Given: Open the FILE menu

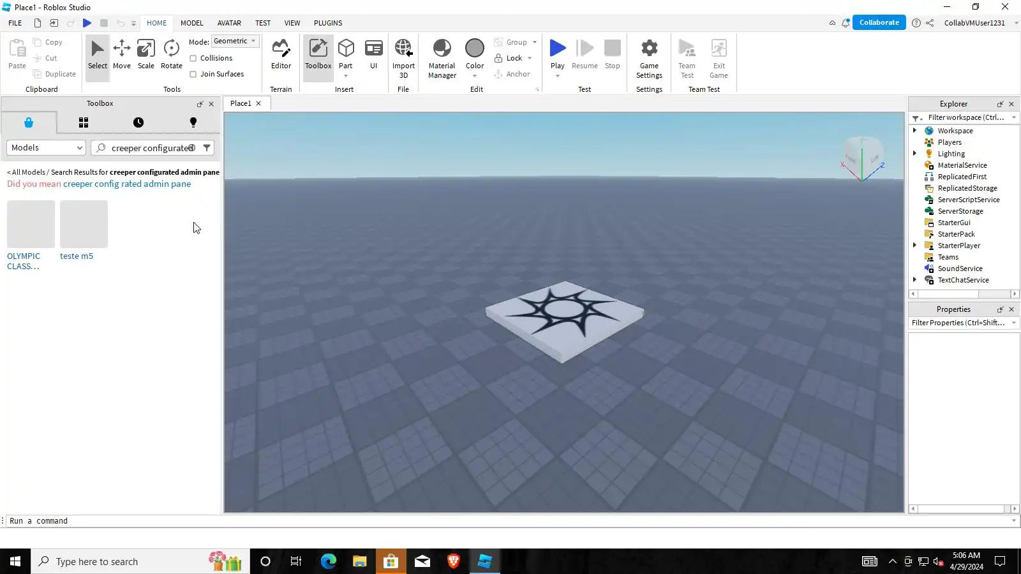Looking at the screenshot, I should pos(15,23).
